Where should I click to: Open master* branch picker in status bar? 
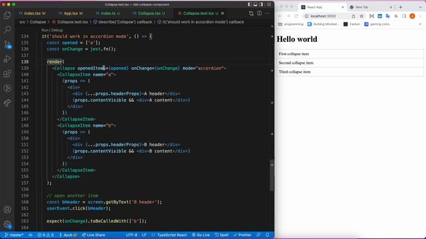(x=14, y=235)
